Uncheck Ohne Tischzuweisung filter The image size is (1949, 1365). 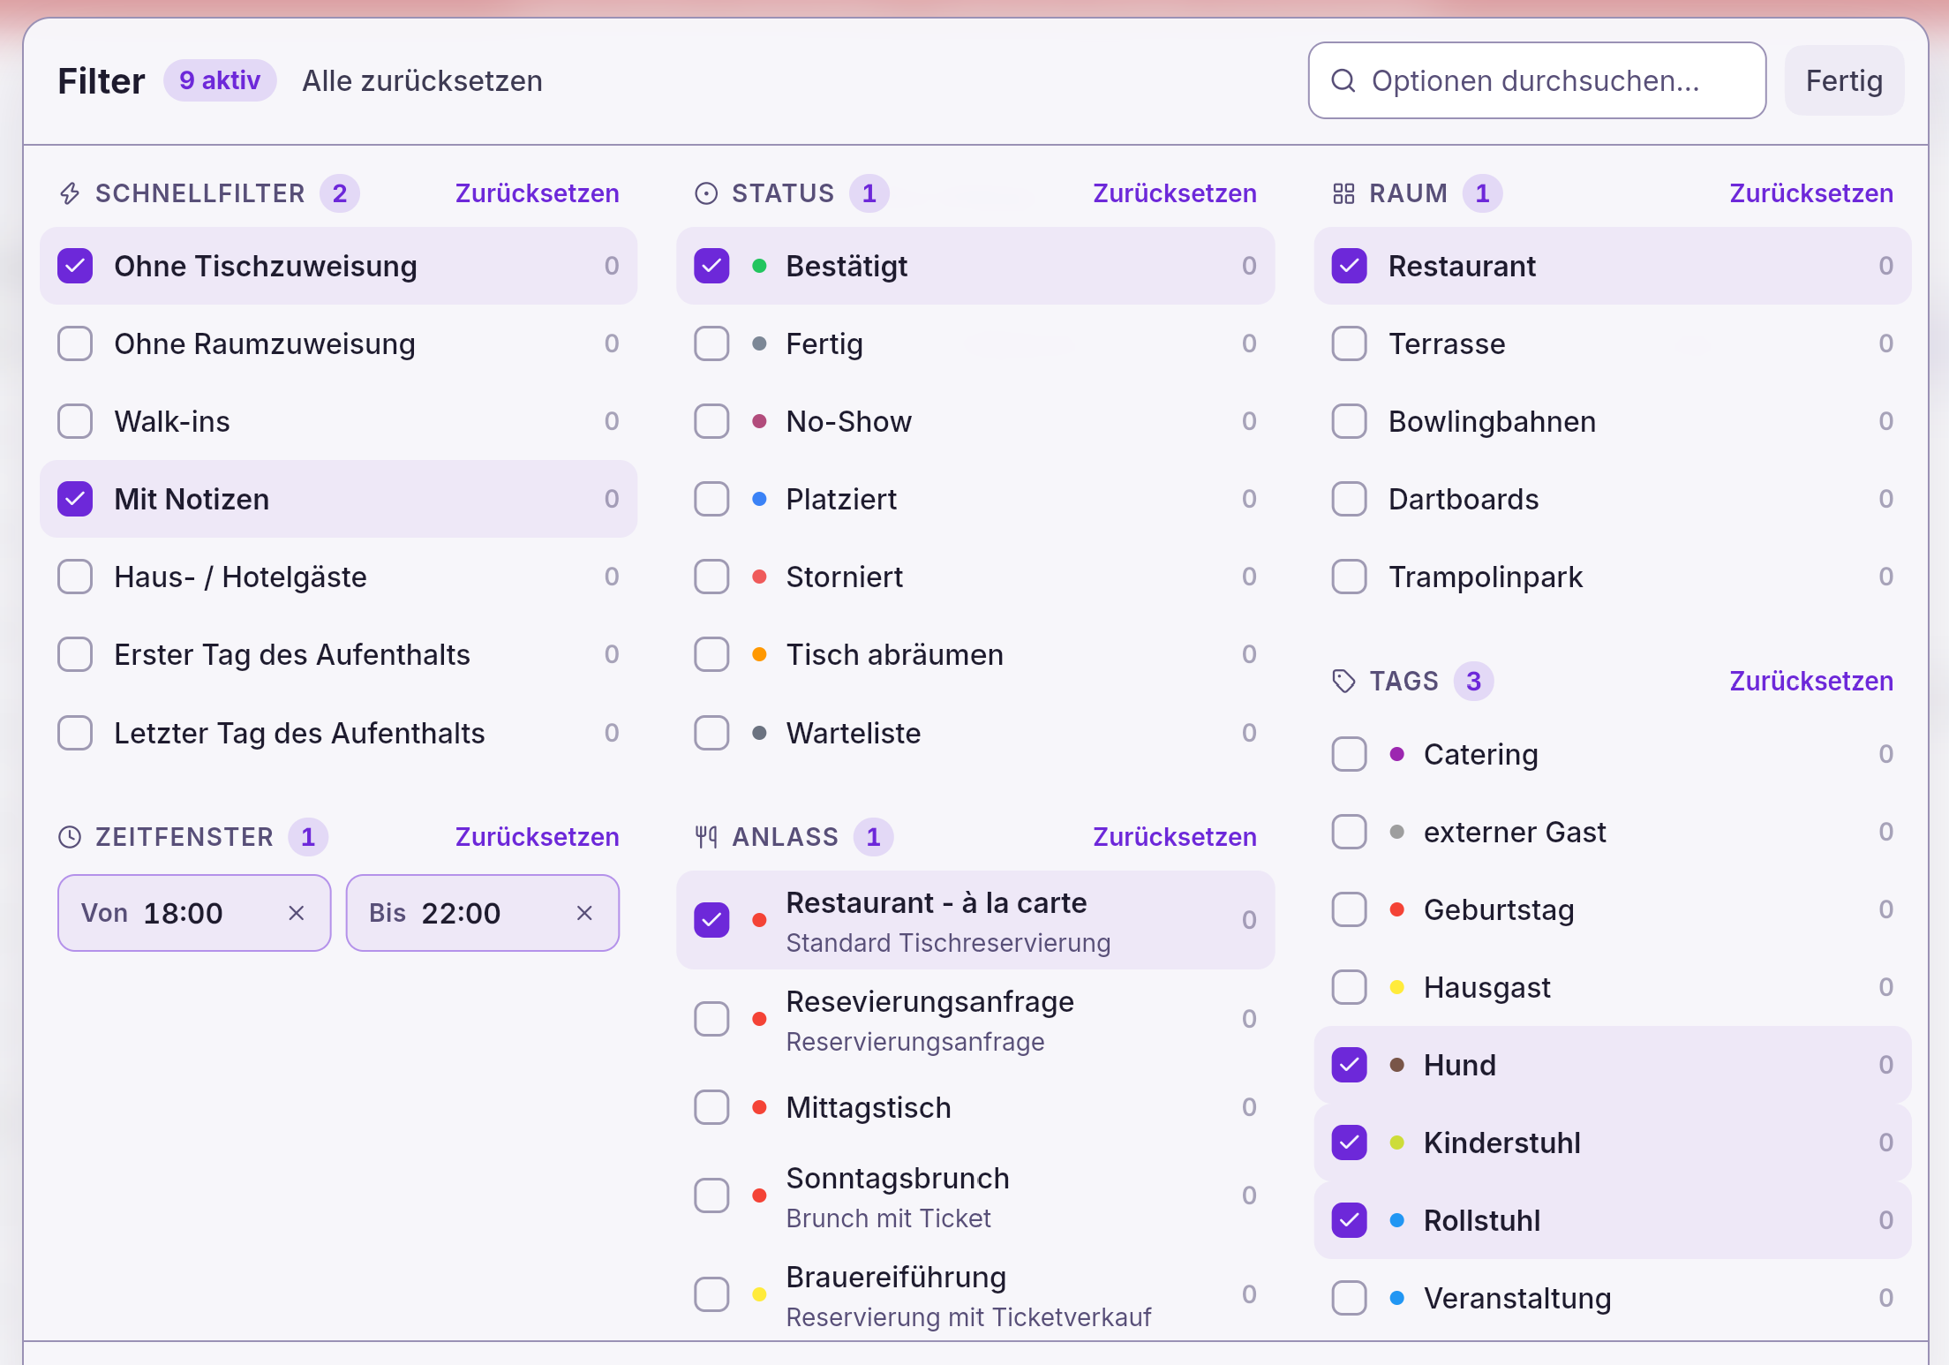pos(75,266)
